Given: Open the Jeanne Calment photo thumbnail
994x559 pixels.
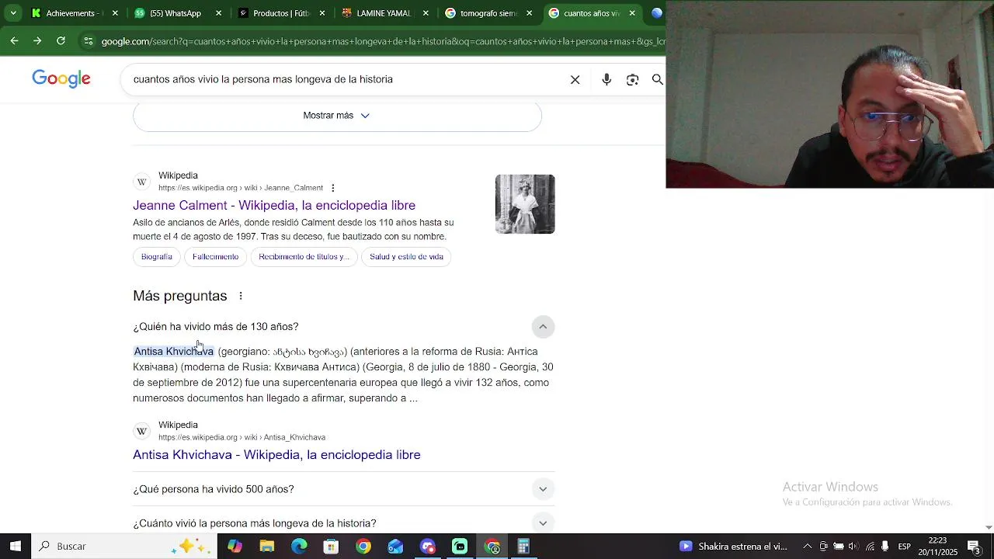Looking at the screenshot, I should click(x=525, y=204).
